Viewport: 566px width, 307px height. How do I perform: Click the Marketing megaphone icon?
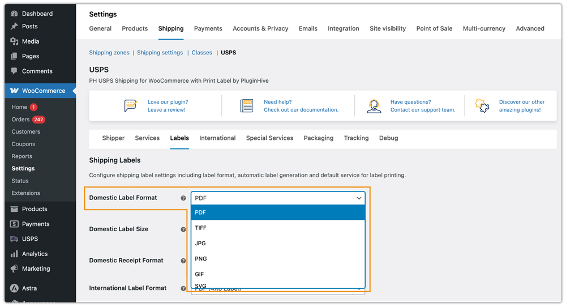[14, 268]
